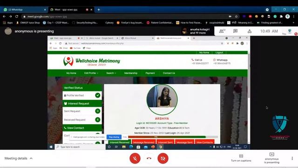
Task: Close the WhatsApp tab
Action: 45,9
